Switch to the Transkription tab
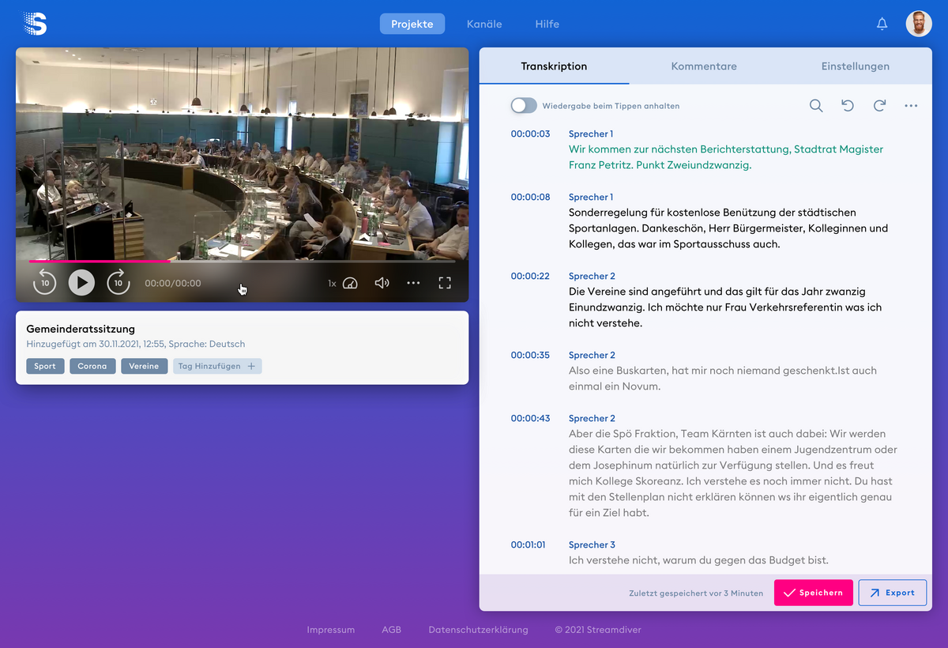The height and width of the screenshot is (648, 948). pos(554,66)
